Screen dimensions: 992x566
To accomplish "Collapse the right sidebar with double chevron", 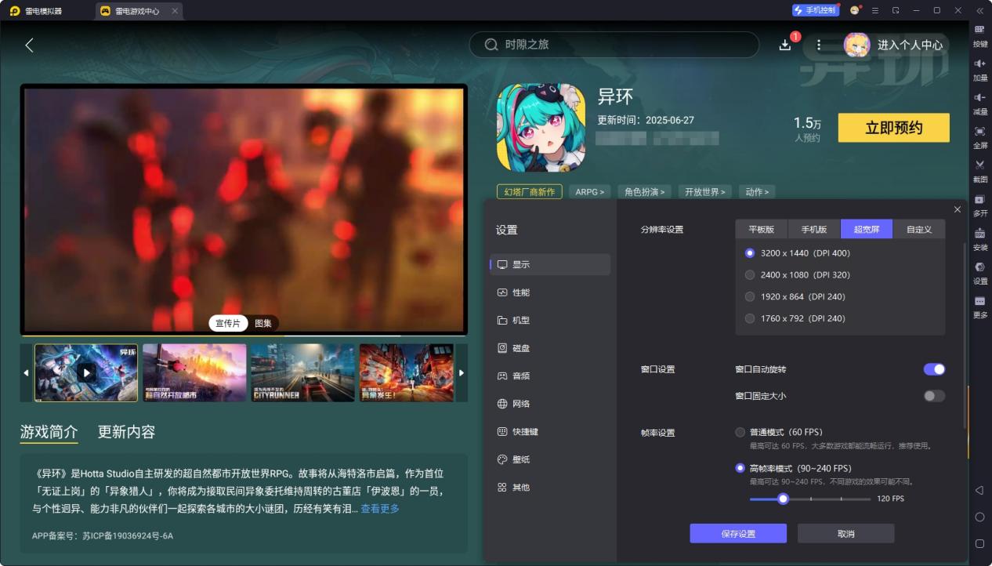I will (979, 10).
